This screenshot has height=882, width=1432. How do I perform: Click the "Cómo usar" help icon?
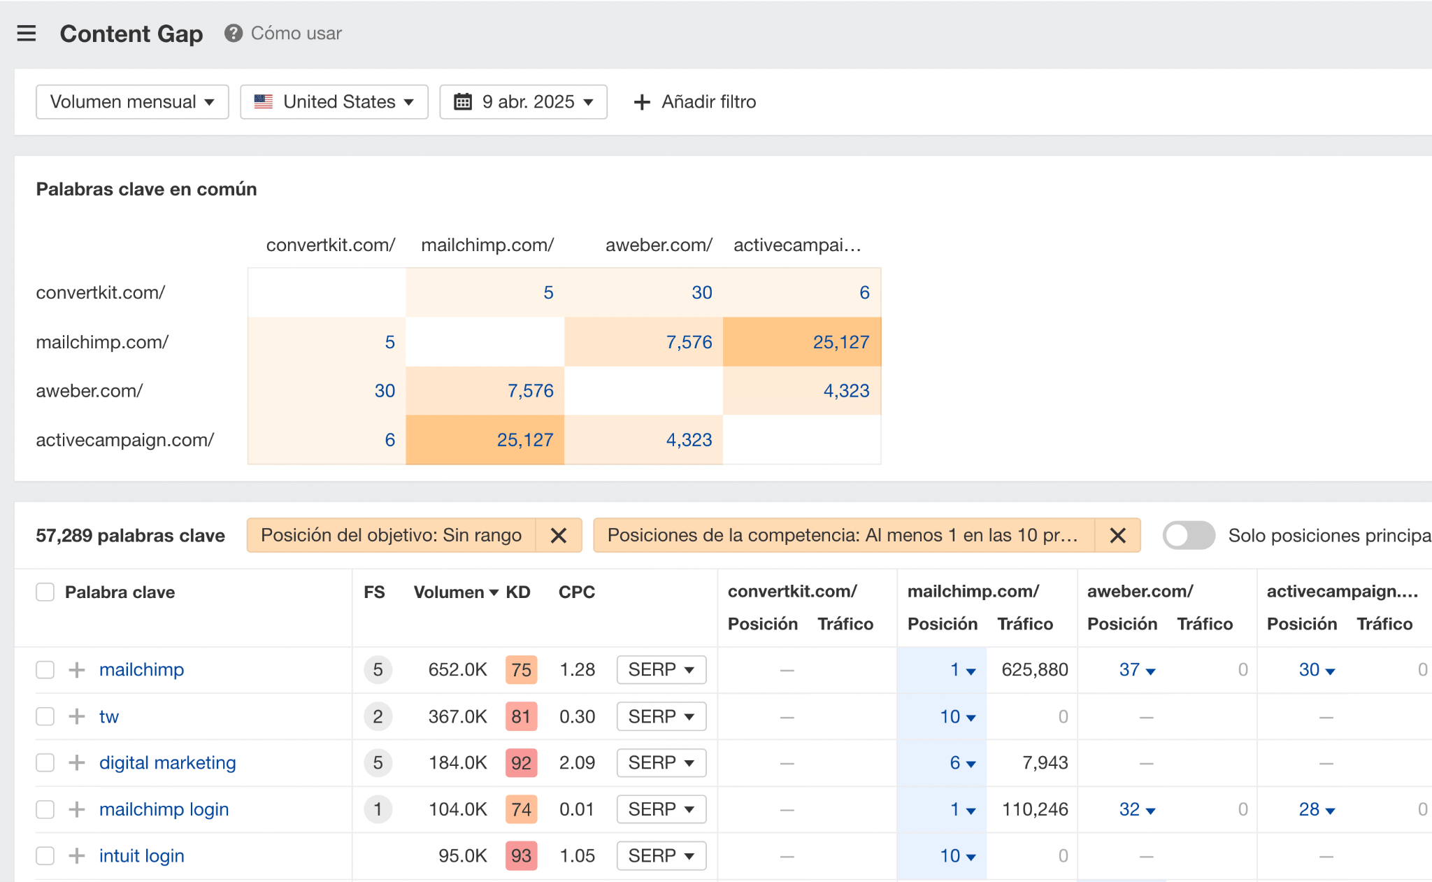pyautogui.click(x=233, y=32)
